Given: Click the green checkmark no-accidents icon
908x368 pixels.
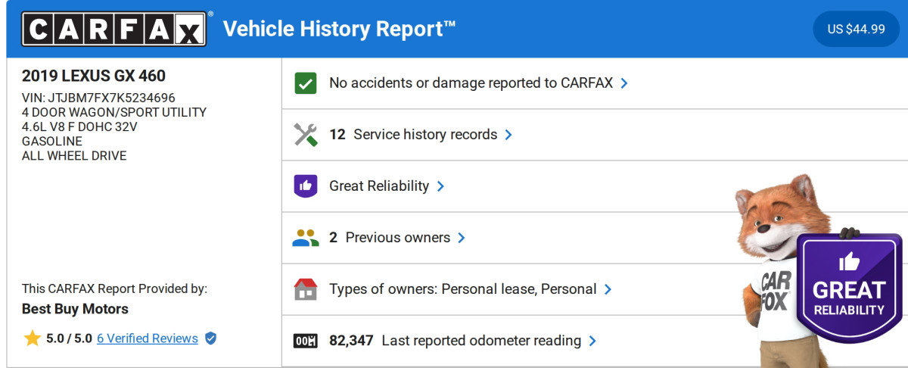Looking at the screenshot, I should [305, 83].
